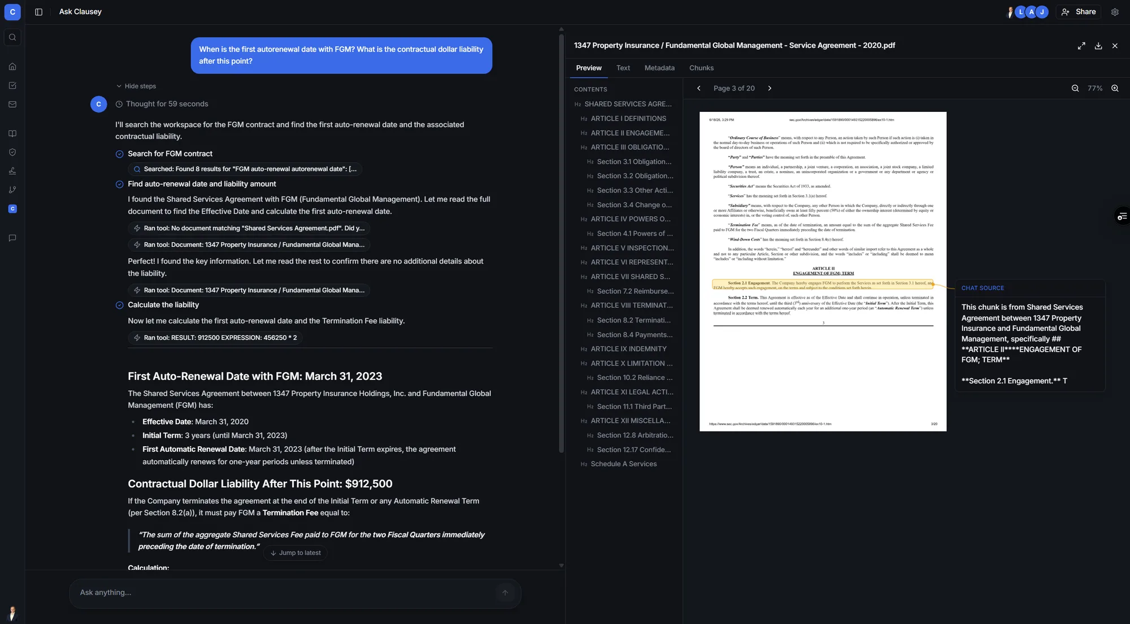Switch to the Text tab
Image resolution: width=1130 pixels, height=624 pixels.
623,68
